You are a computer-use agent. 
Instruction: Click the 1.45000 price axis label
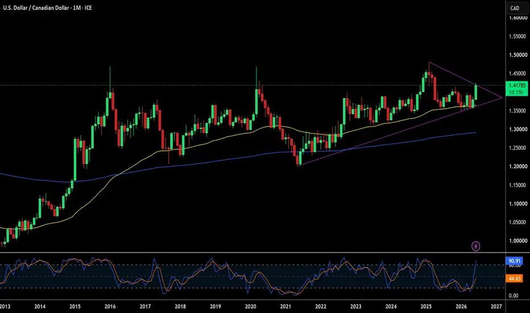(x=518, y=73)
